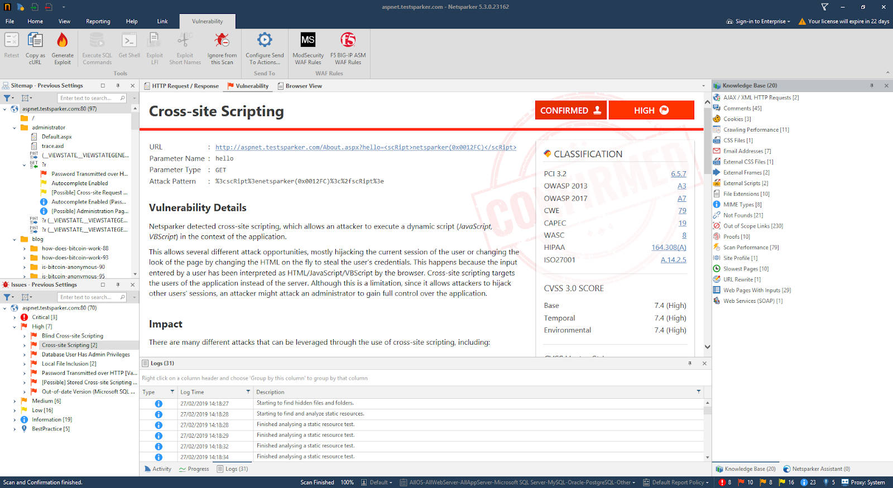
Task: Click the Generate Exploit flame icon
Action: coord(63,41)
